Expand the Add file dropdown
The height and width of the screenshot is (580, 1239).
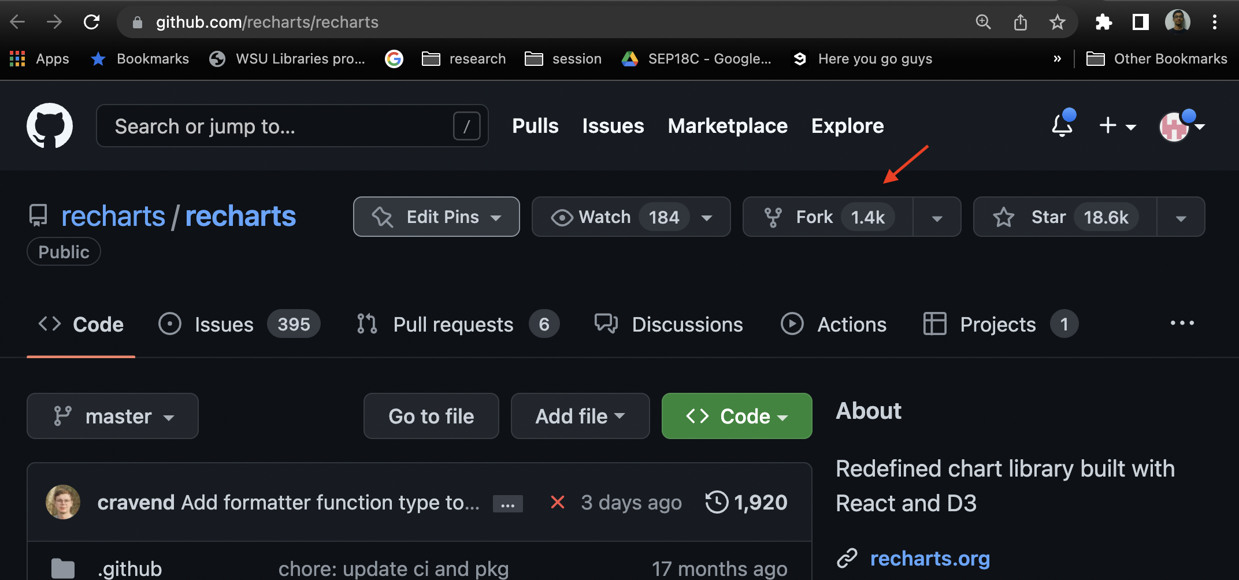(580, 415)
